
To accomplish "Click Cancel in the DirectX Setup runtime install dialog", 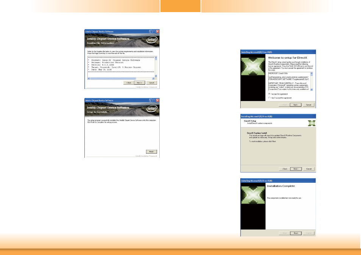I will pos(309,169).
